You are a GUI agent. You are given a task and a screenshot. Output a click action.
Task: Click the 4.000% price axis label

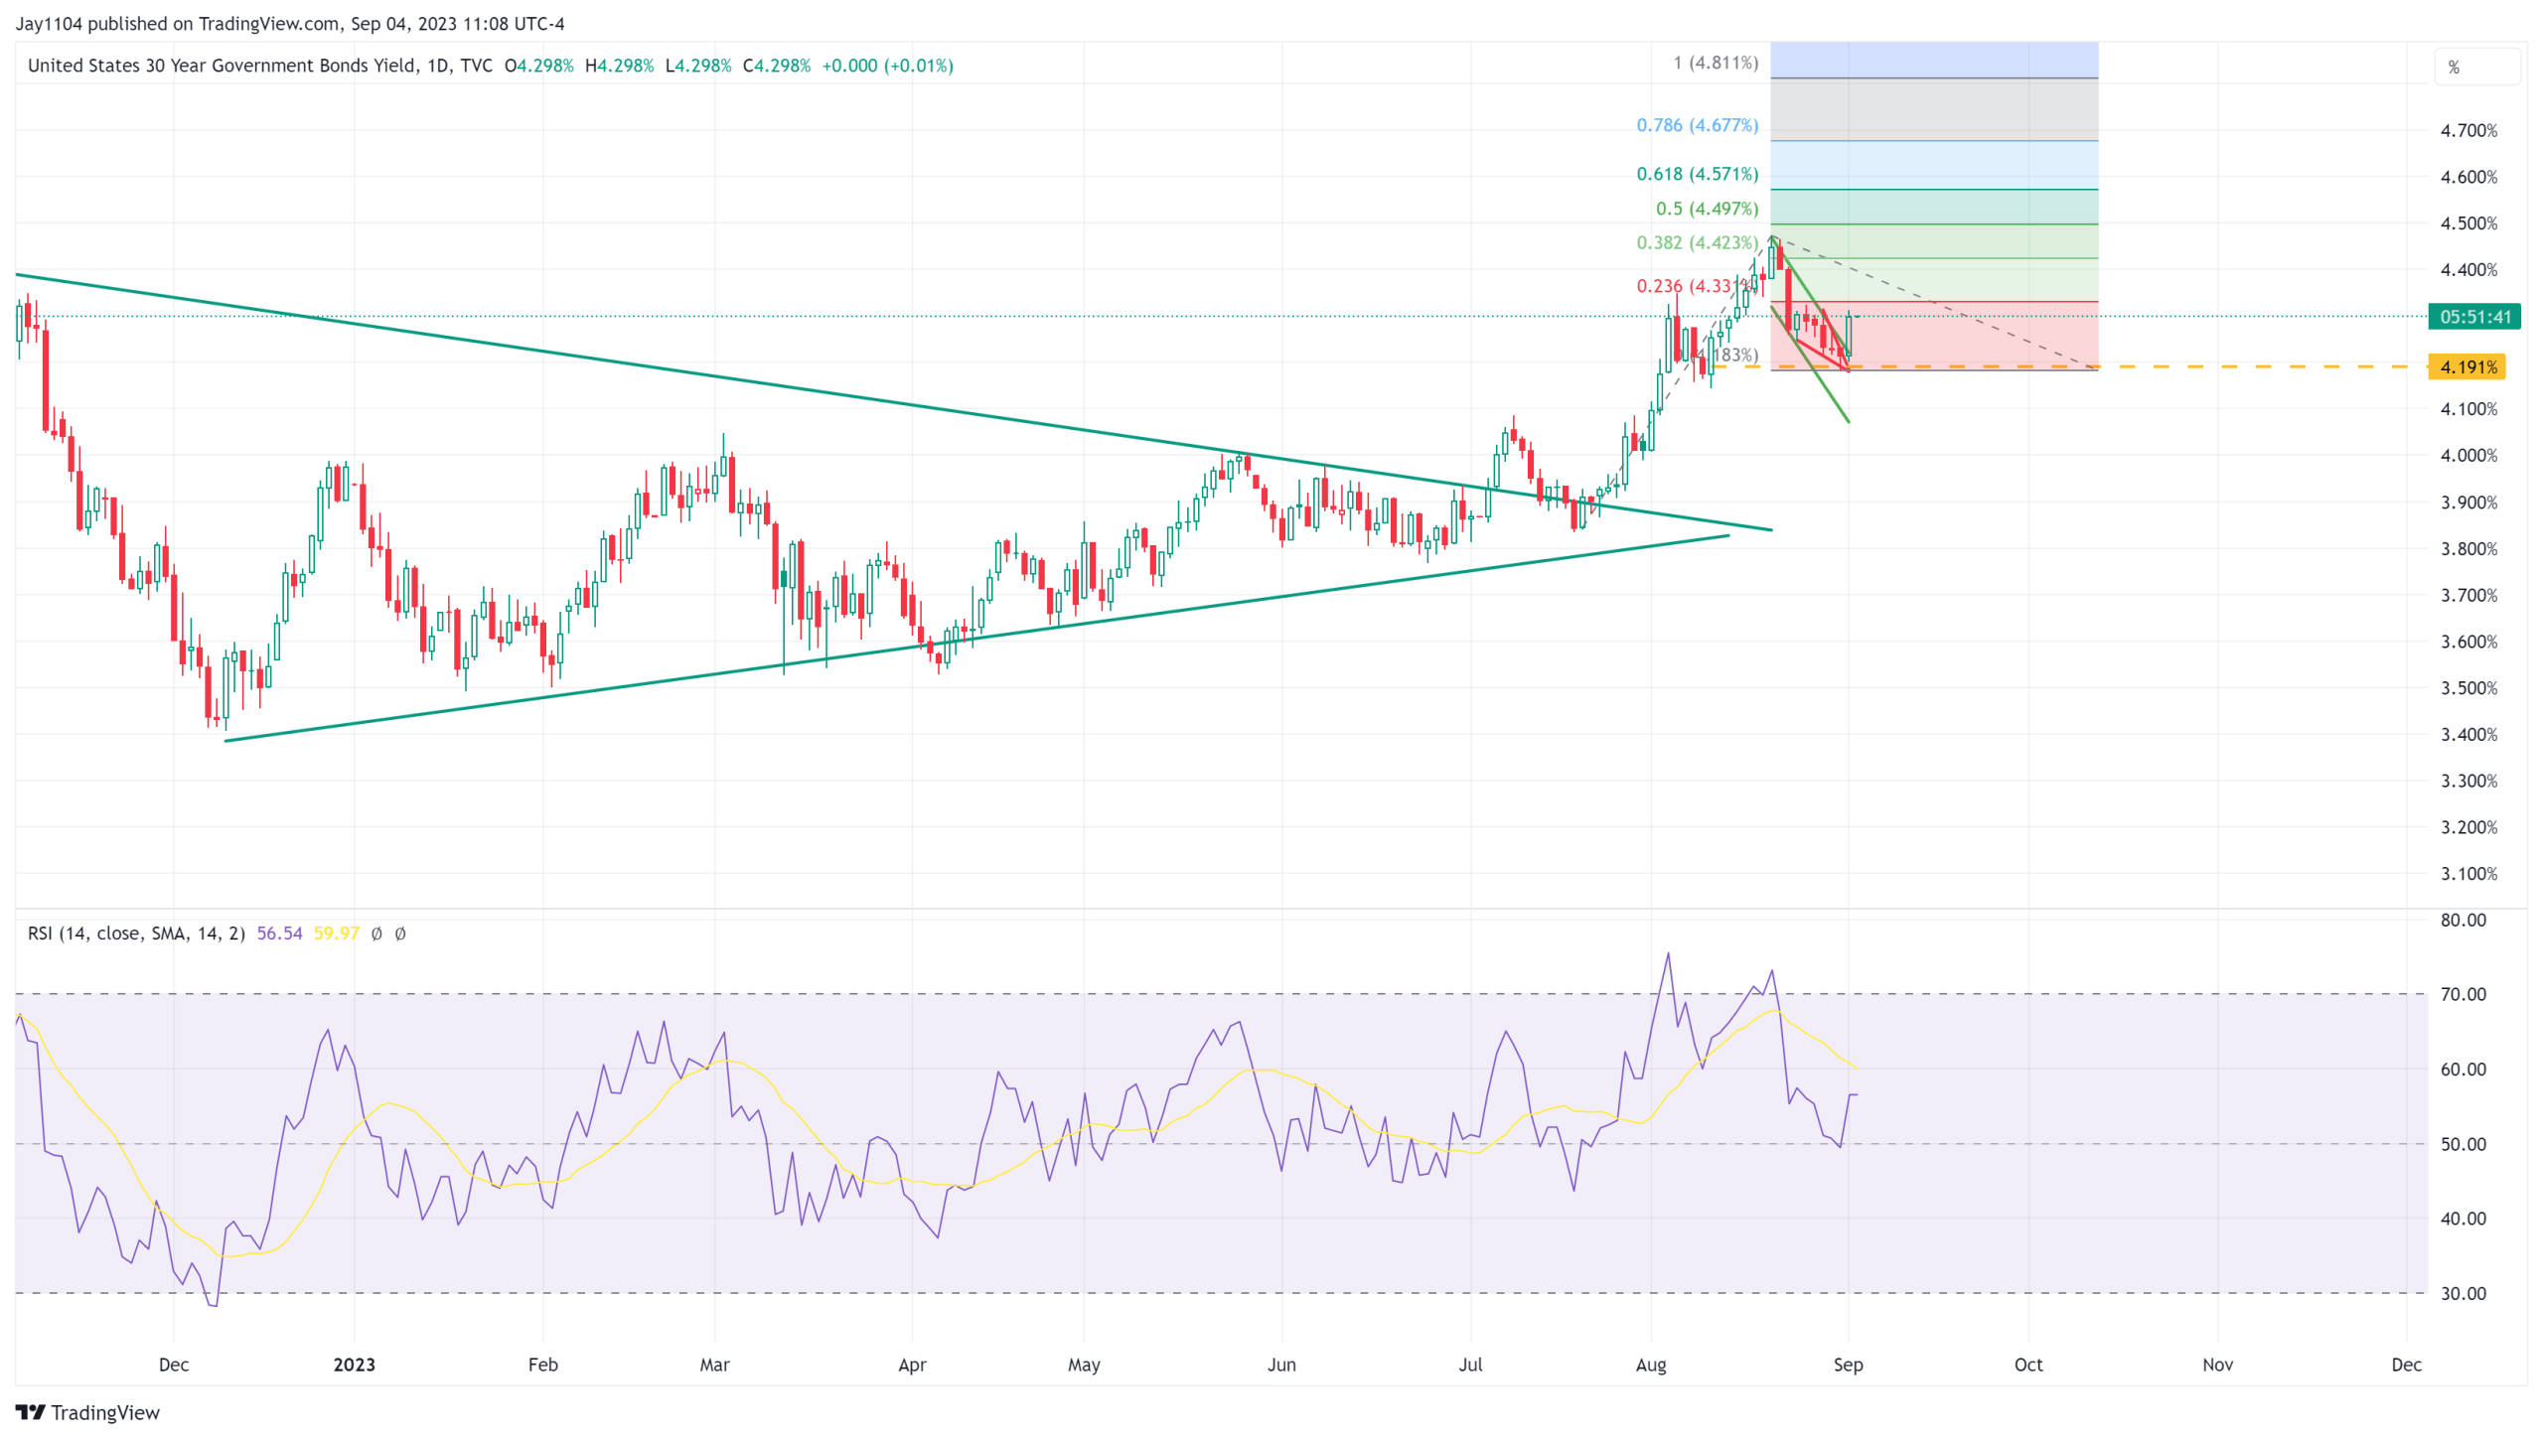(x=2468, y=456)
